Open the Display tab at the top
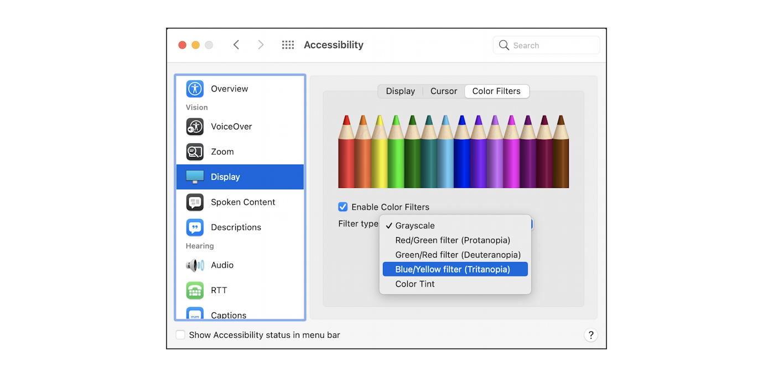 400,91
